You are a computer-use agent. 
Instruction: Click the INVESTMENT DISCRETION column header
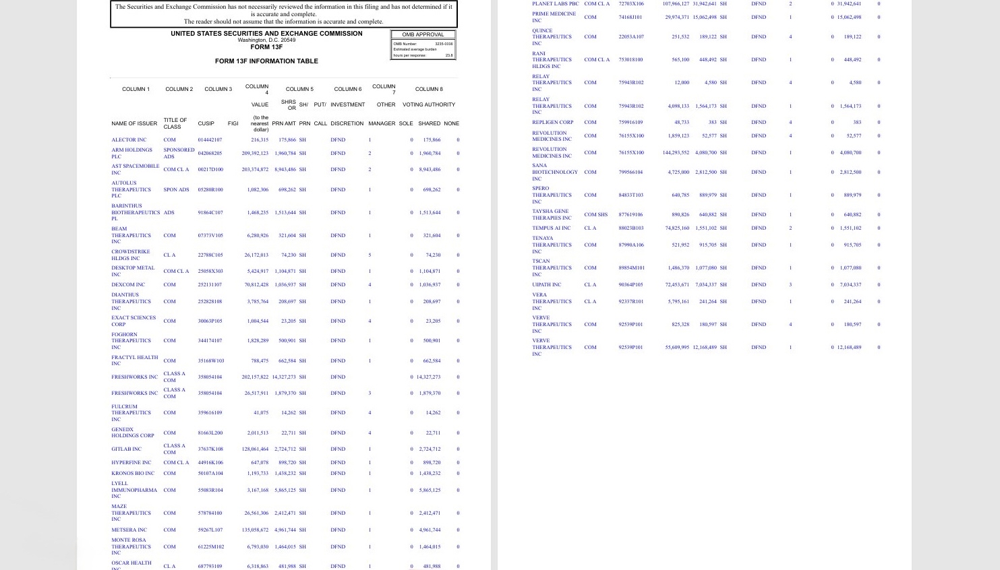tap(347, 114)
